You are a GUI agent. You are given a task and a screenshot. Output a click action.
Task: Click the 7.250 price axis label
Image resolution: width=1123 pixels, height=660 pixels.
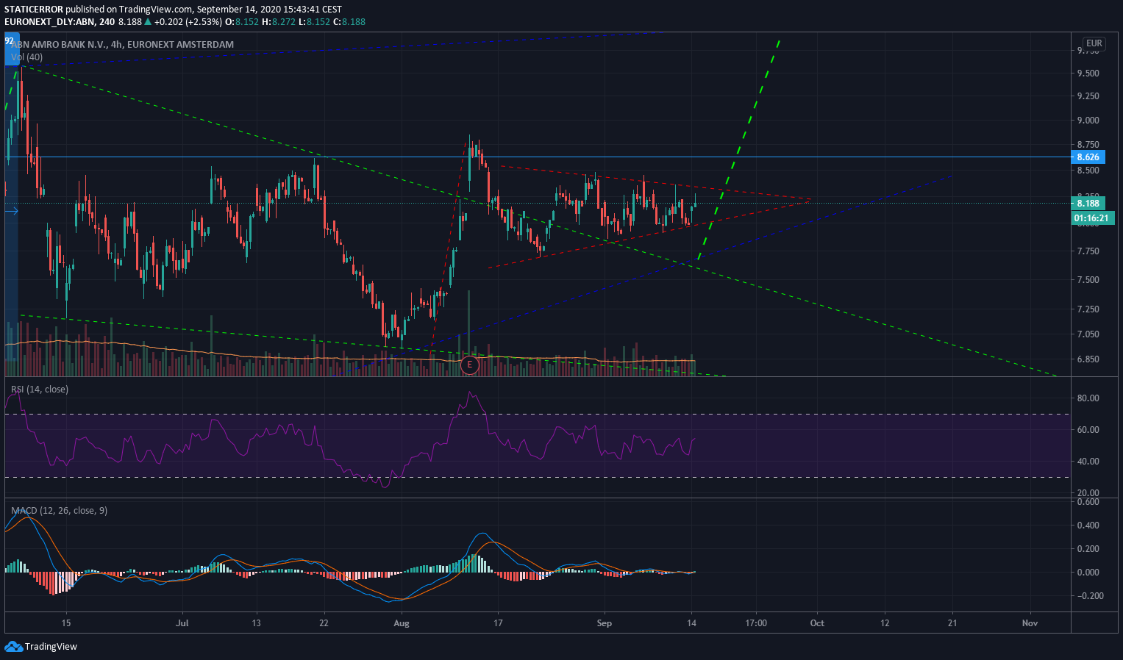[x=1088, y=309]
